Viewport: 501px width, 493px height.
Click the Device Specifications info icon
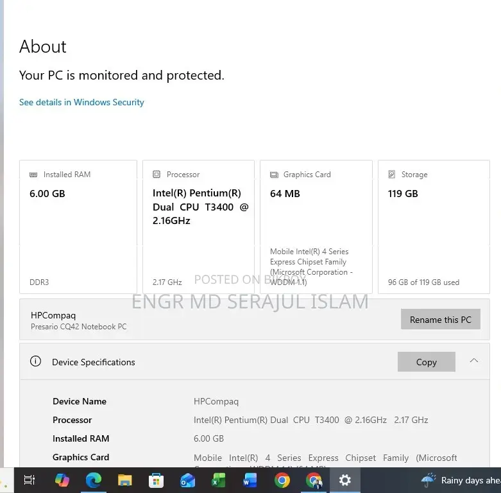(x=35, y=361)
